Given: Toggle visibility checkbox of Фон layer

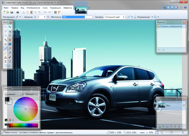Looking at the screenshot, I should 184,105.
